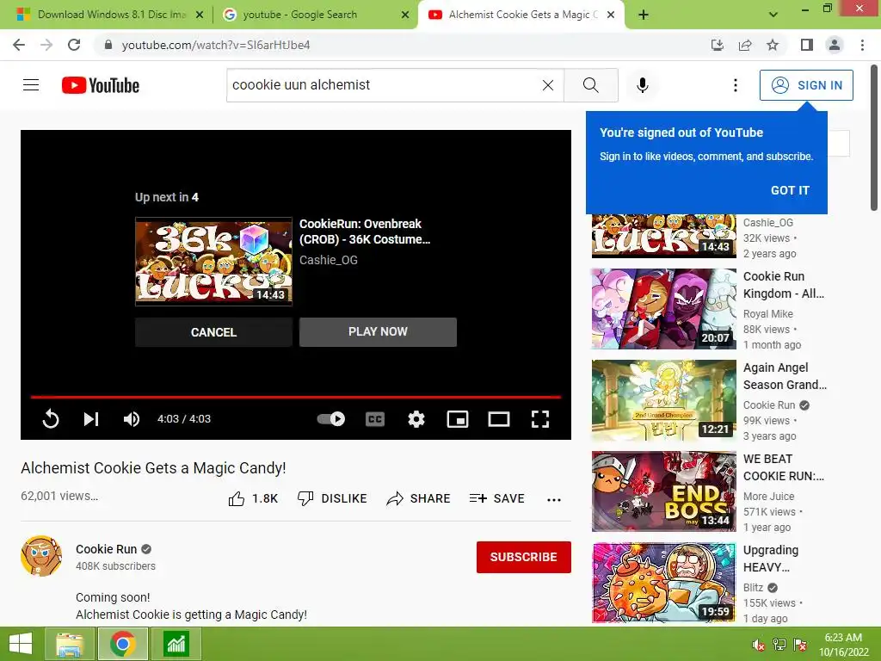Start voice search with microphone

(643, 85)
